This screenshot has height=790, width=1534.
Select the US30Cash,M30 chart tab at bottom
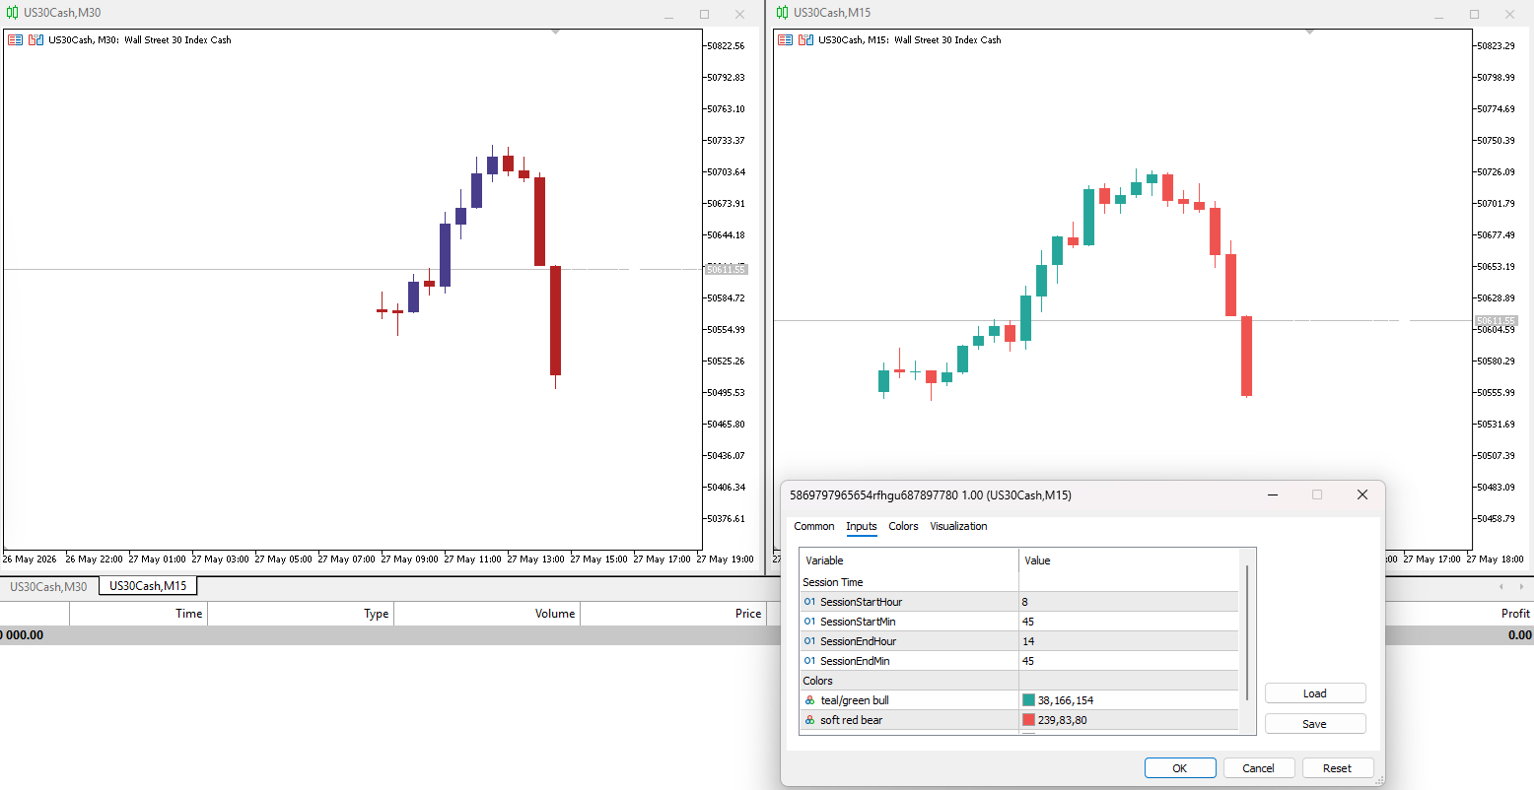click(48, 586)
